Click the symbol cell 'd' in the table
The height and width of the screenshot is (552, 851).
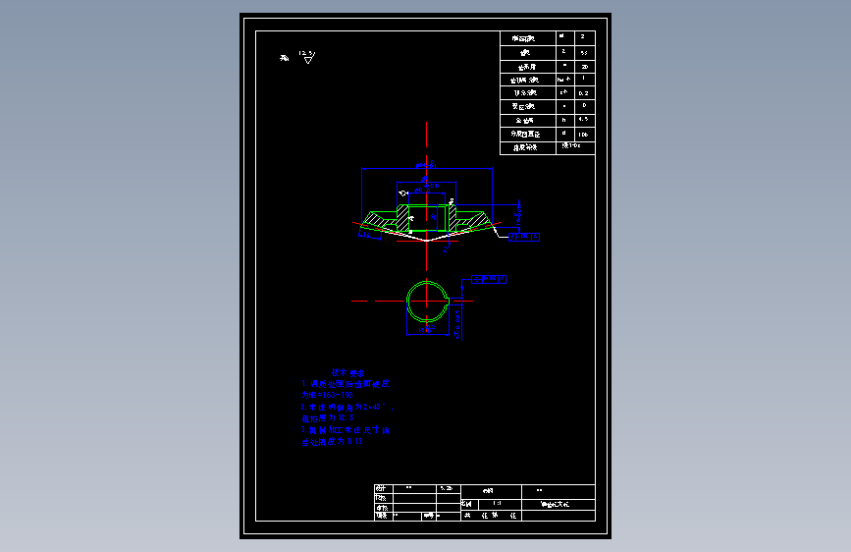pos(564,134)
